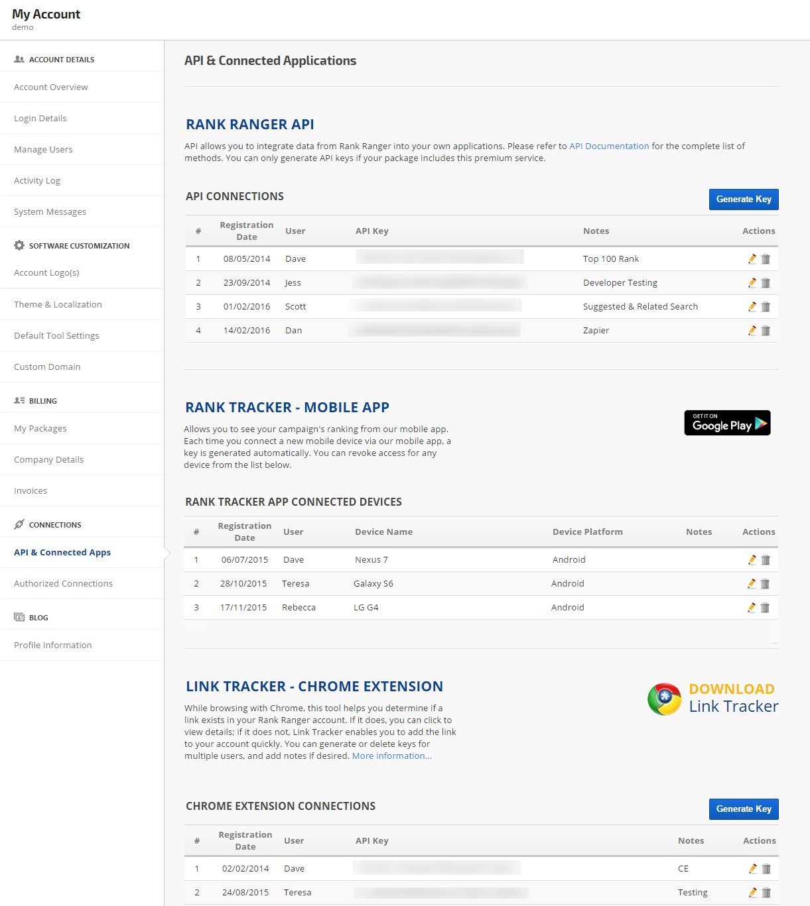Open Profile Information under Blog
The height and width of the screenshot is (906, 810).
click(x=53, y=646)
